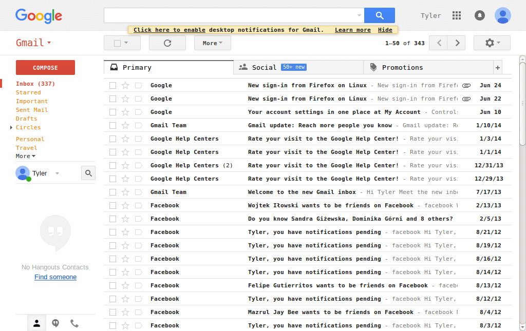Viewport: 526px width, 331px height.
Task: Open the Google apps grid
Action: (x=457, y=15)
